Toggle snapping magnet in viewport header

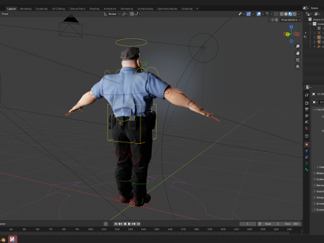(x=132, y=14)
